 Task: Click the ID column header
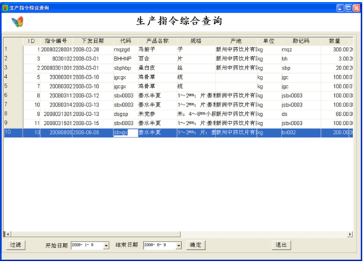[32, 41]
